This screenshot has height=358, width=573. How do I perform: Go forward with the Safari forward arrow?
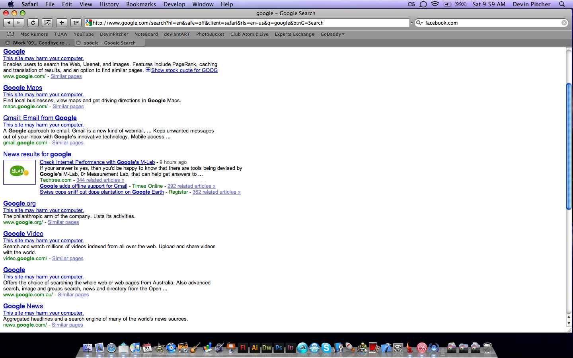pyautogui.click(x=19, y=23)
